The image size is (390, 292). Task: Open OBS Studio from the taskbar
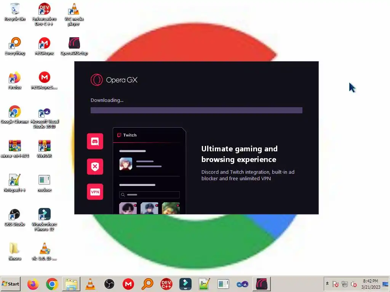tap(109, 284)
